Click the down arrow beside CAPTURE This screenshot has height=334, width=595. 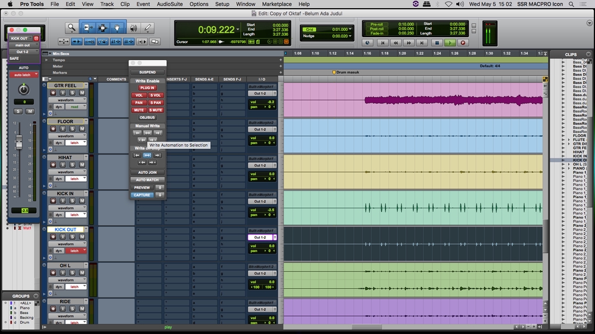coord(160,195)
